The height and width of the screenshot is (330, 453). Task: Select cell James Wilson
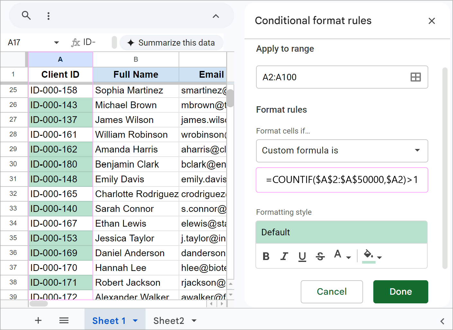(x=136, y=120)
